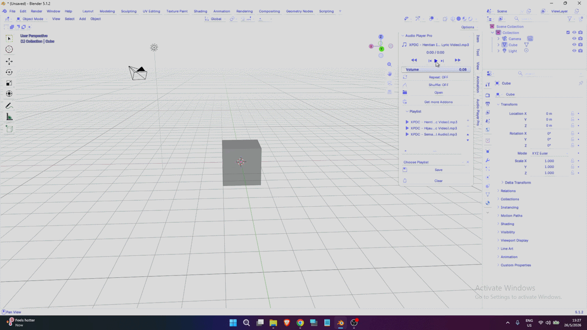Open the Render properties tab icon
587x330 pixels.
(487, 95)
